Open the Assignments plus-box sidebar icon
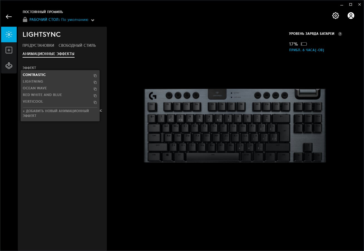The width and height of the screenshot is (364, 251). tap(9, 50)
